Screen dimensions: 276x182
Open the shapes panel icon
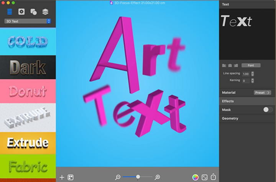33,12
